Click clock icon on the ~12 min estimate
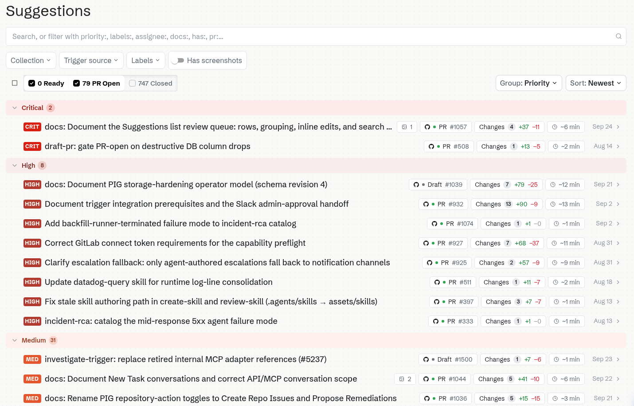Viewport: 634px width, 406px height. [553, 185]
